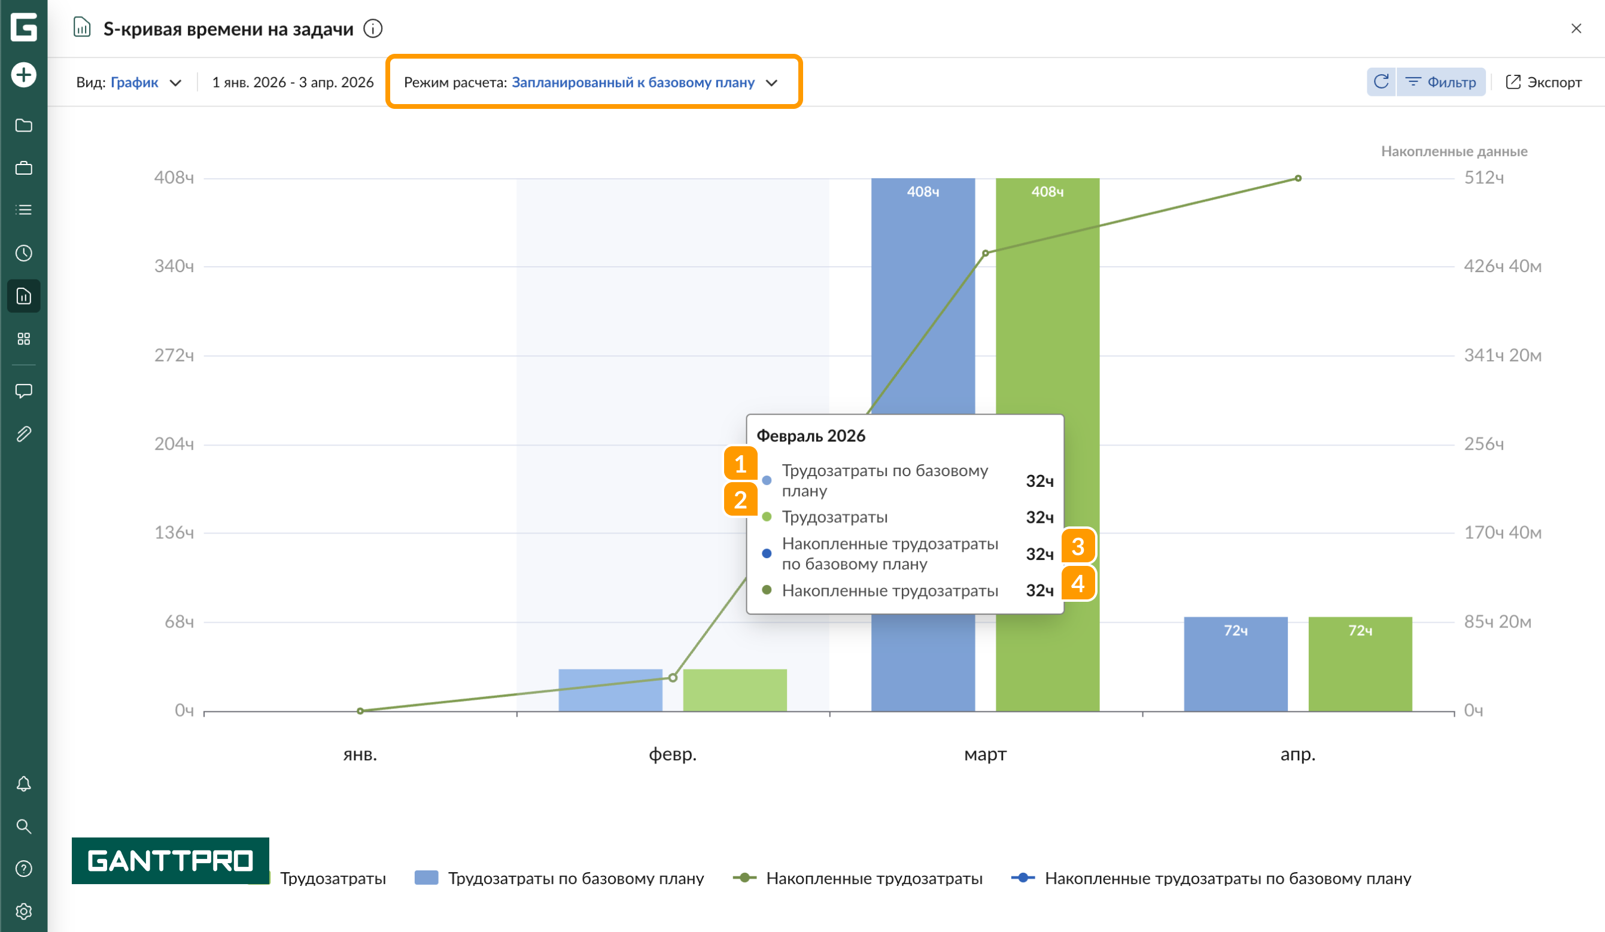Open the Режим расчета dropdown
The width and height of the screenshot is (1605, 932).
591,83
